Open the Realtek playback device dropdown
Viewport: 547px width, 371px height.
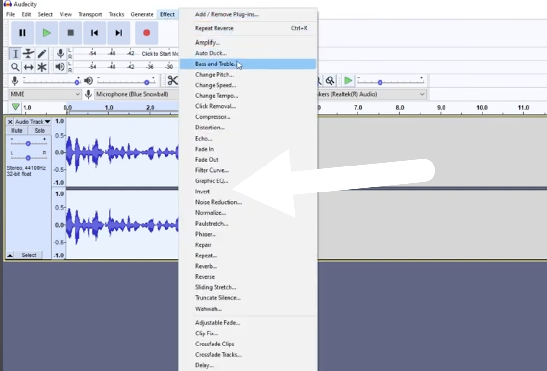[x=371, y=94]
